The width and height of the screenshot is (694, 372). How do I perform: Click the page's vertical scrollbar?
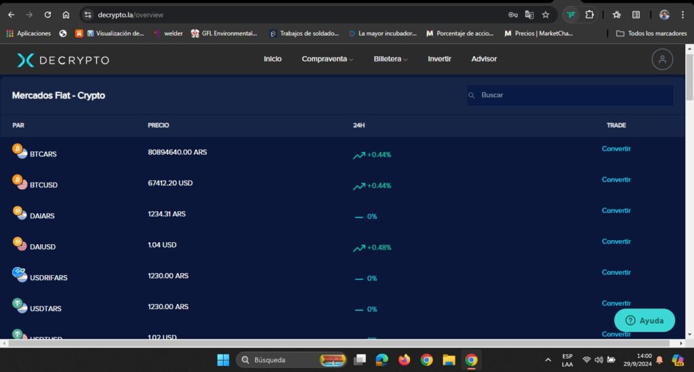[689, 203]
